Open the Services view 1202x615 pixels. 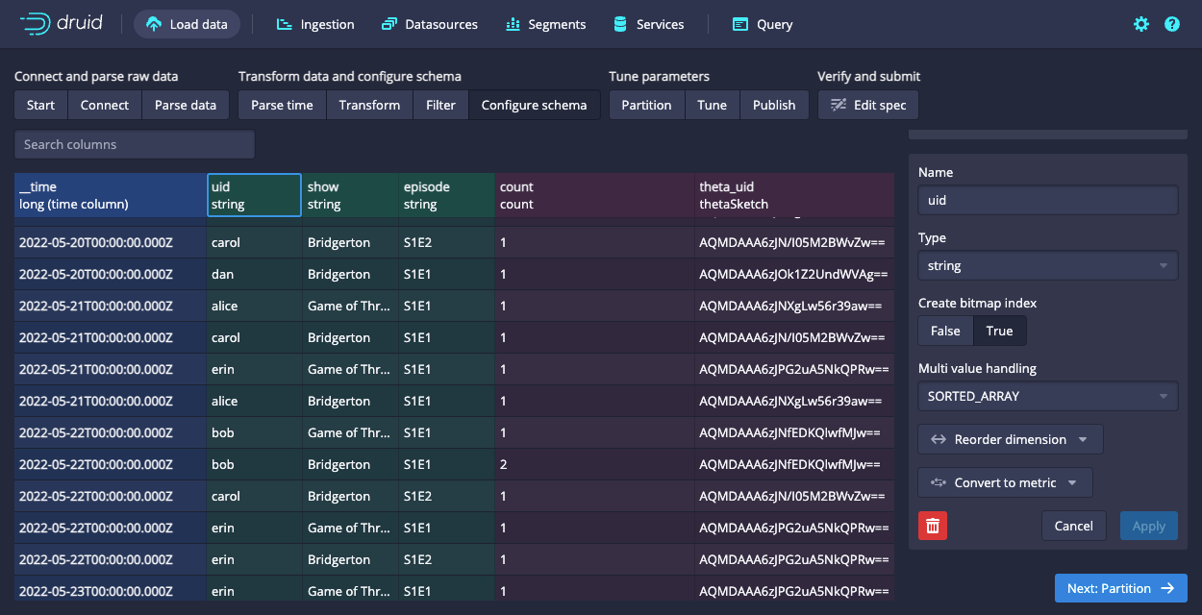point(649,24)
